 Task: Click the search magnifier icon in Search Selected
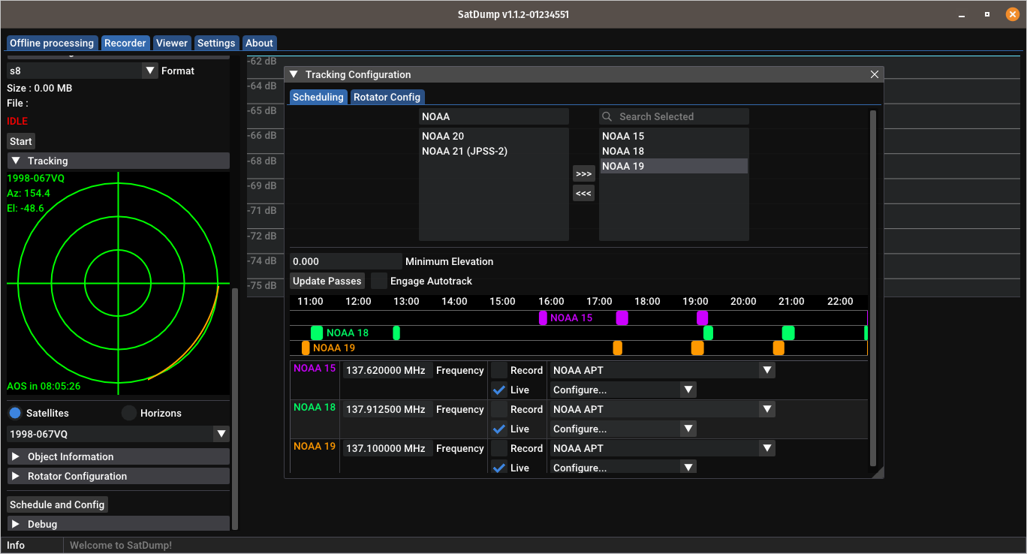coord(607,116)
